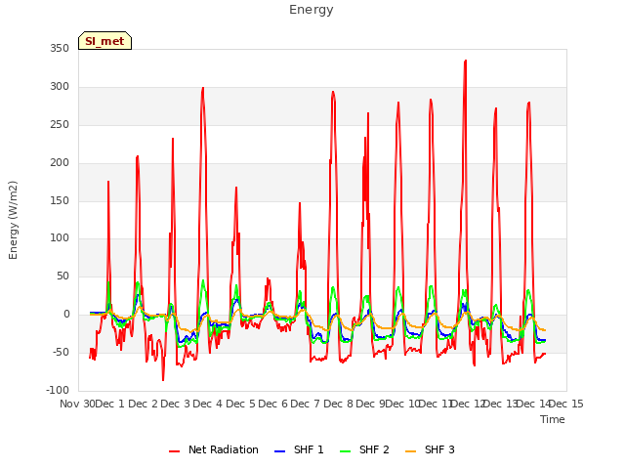Click the green SHF 2 legend swatch
Viewport: 625px width, 469px height.
(x=345, y=451)
